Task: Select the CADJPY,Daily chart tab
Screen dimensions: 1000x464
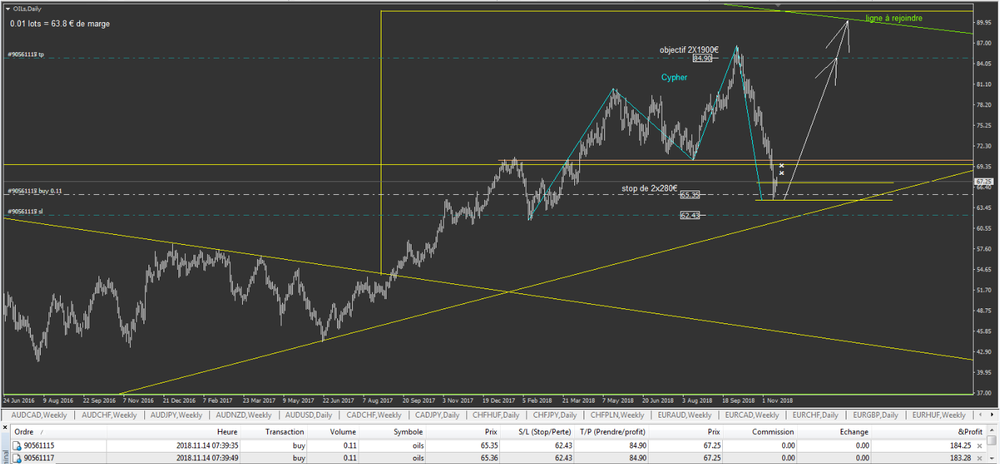Action: (x=436, y=415)
